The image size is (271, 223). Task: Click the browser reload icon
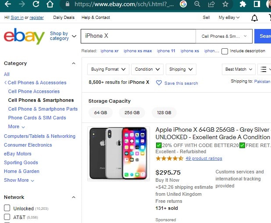coord(36,4)
